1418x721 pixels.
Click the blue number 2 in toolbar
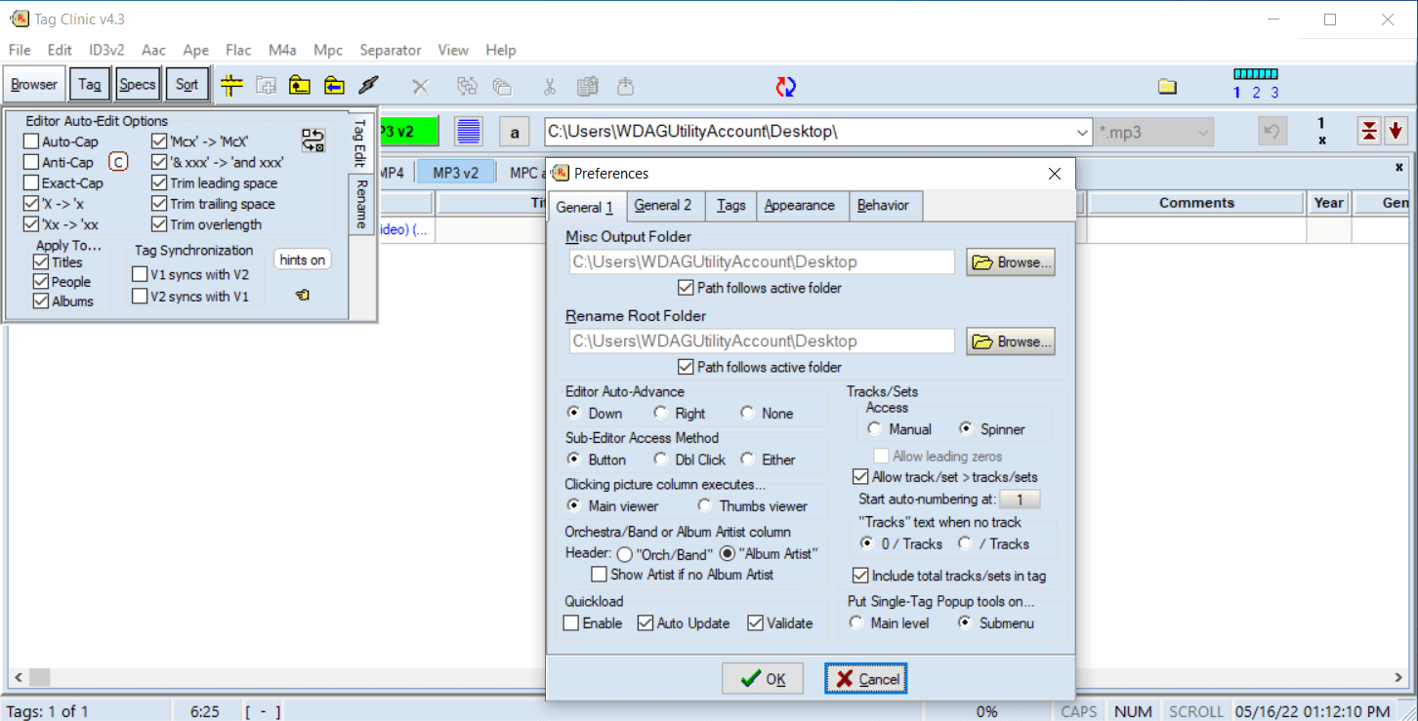tap(1256, 93)
